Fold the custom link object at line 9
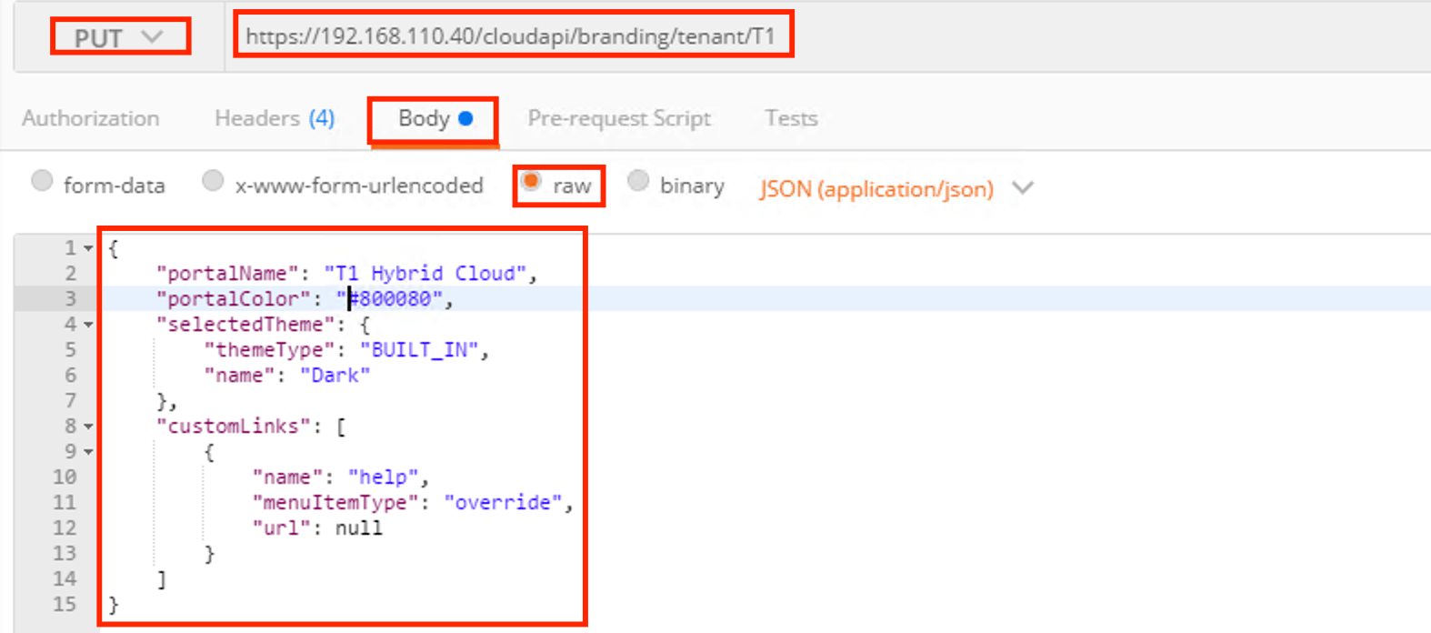 pyautogui.click(x=88, y=452)
